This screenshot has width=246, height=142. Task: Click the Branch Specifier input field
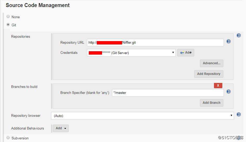pos(168,93)
